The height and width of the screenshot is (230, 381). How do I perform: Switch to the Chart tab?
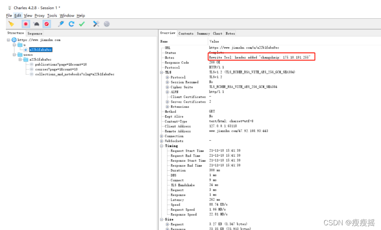point(217,34)
